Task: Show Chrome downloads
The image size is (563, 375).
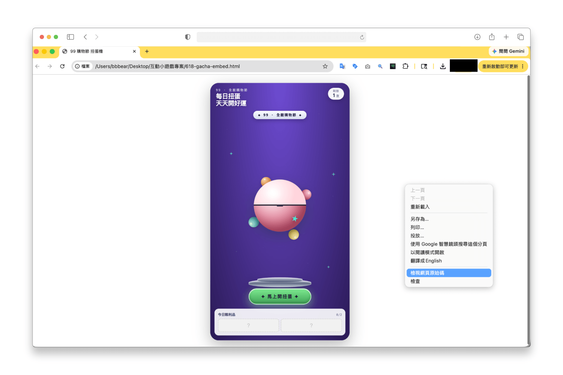Action: point(443,67)
